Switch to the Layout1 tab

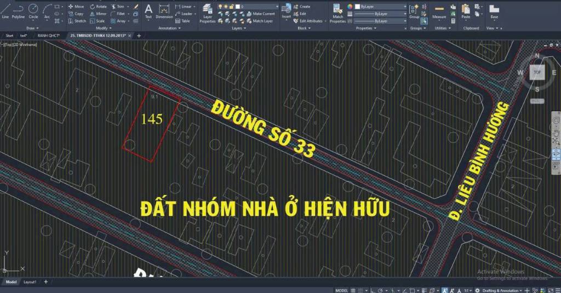coord(30,281)
